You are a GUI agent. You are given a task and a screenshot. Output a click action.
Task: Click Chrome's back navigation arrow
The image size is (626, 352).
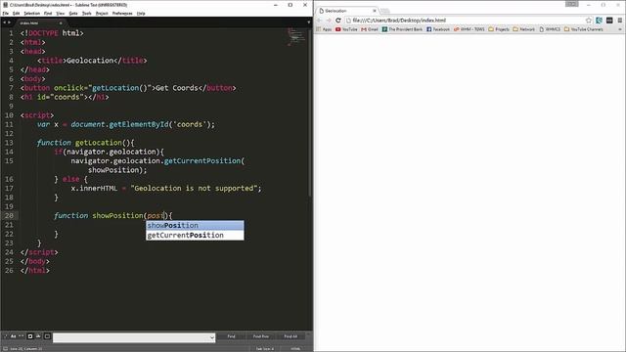coord(319,21)
